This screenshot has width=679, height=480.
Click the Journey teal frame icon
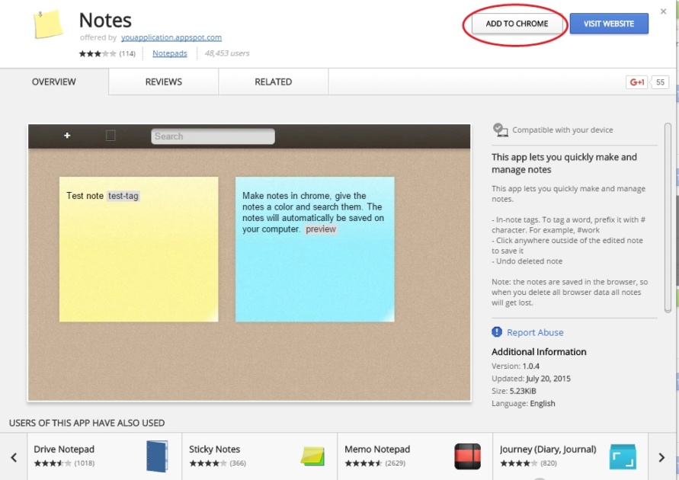pos(623,456)
